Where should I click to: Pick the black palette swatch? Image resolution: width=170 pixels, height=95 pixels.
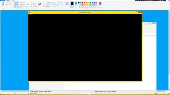(79, 3)
